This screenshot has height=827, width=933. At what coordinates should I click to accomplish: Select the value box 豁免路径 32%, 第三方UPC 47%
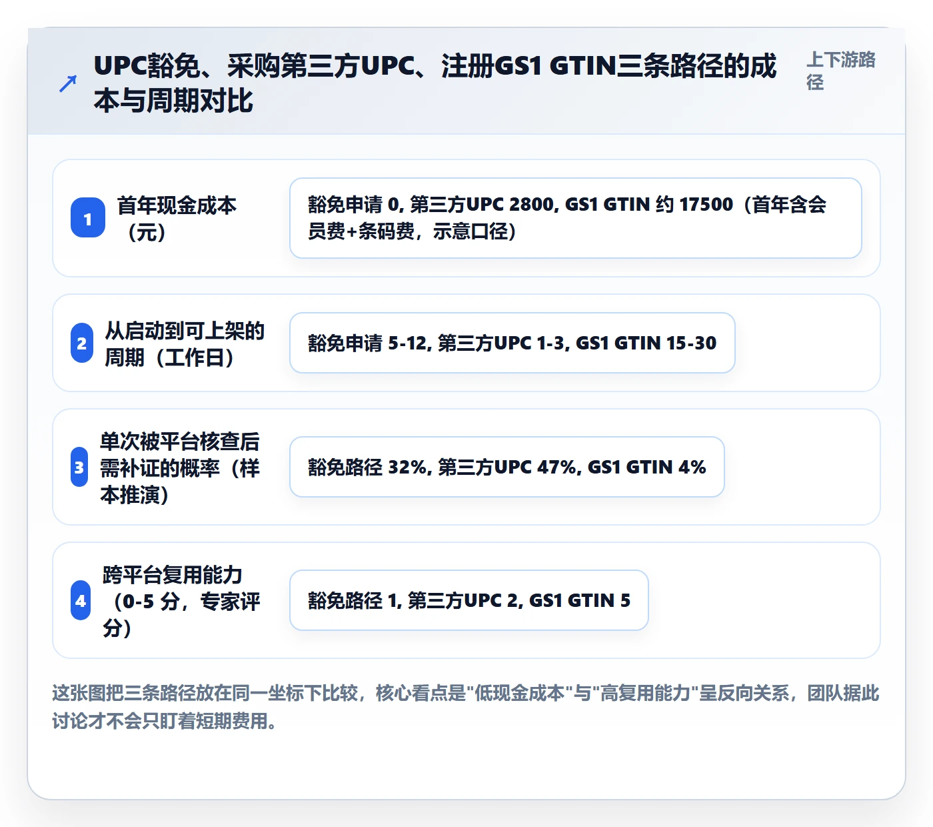click(507, 467)
